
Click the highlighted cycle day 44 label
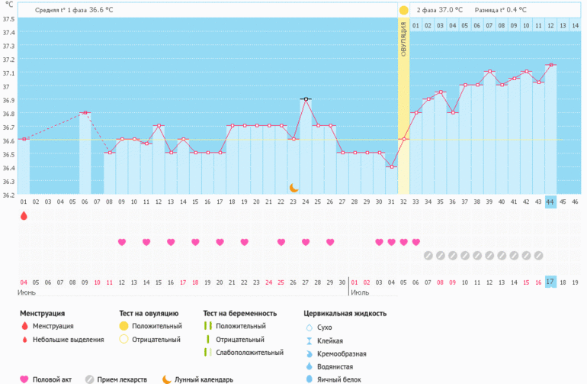(550, 202)
